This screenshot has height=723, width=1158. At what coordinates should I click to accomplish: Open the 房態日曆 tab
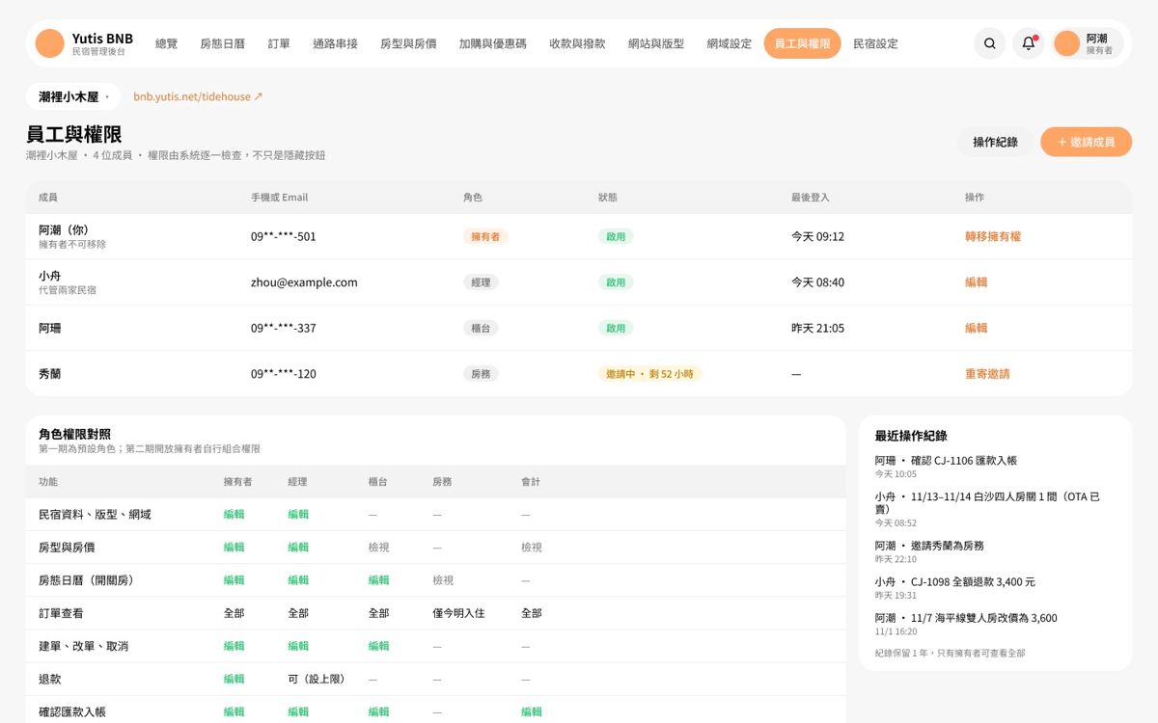pyautogui.click(x=223, y=43)
